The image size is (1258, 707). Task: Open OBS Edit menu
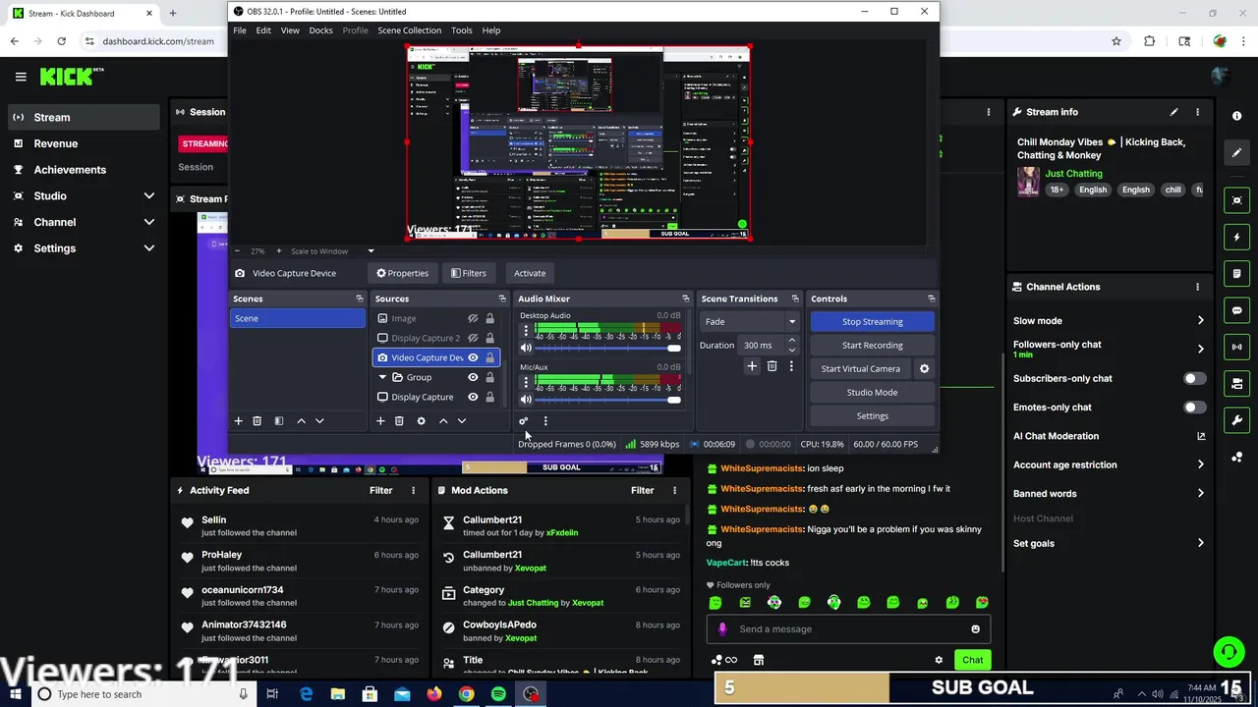pyautogui.click(x=263, y=30)
